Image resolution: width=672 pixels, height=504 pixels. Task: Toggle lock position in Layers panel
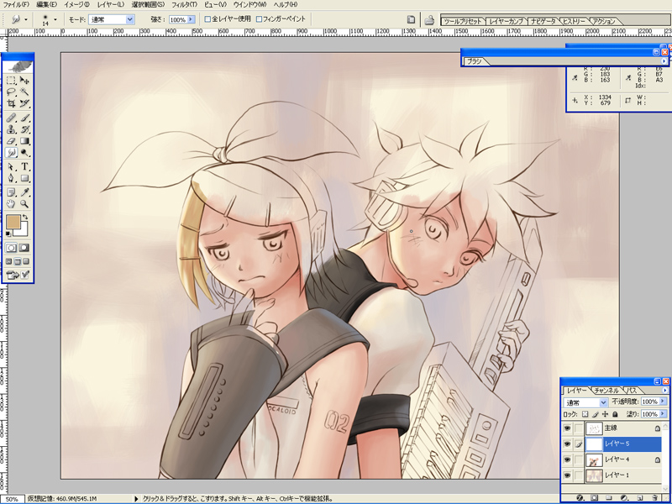[605, 414]
